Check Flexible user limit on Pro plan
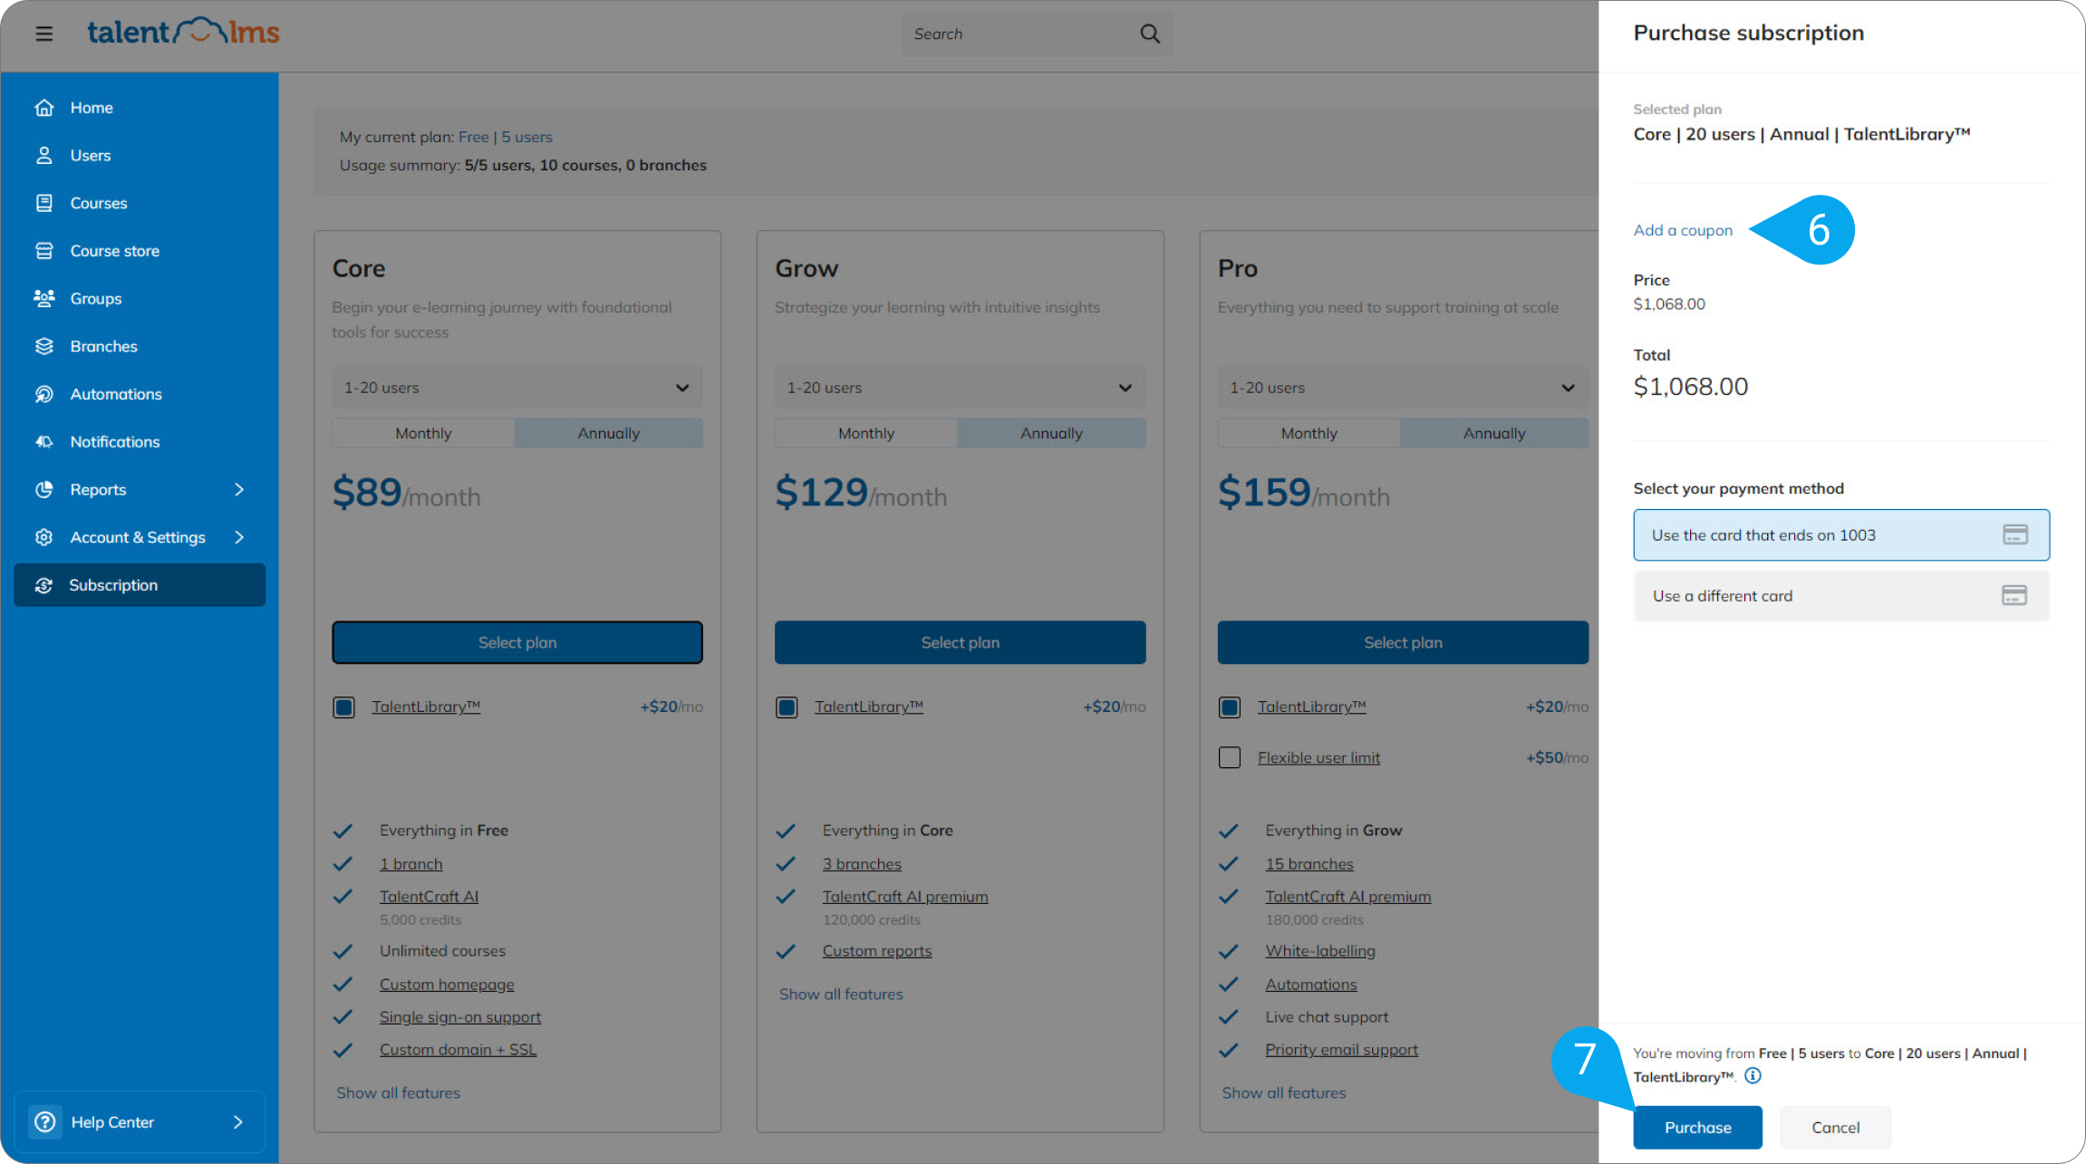 tap(1230, 757)
